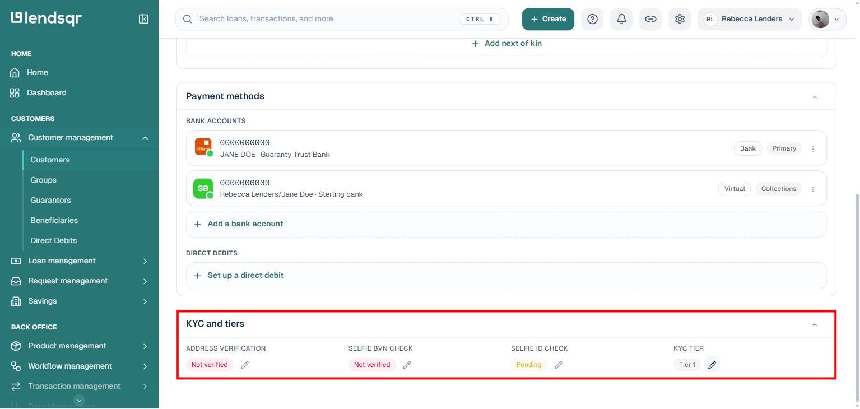860x409 pixels.
Task: Open options menu for Sterling bank account
Action: [x=813, y=189]
